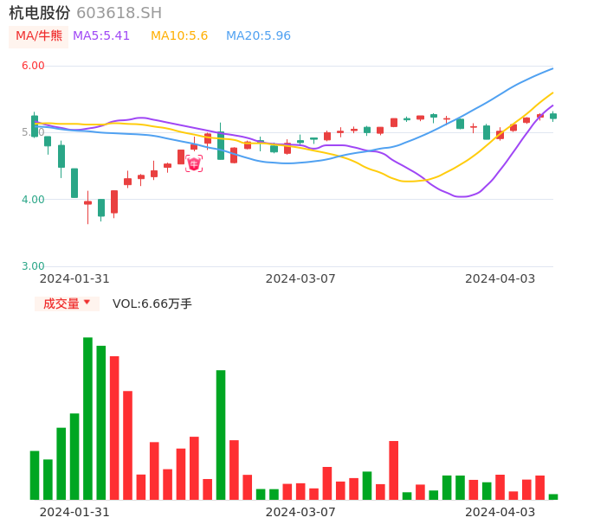Click the 3.00 price axis label
Screen dimensions: 594x524
(x=33, y=266)
